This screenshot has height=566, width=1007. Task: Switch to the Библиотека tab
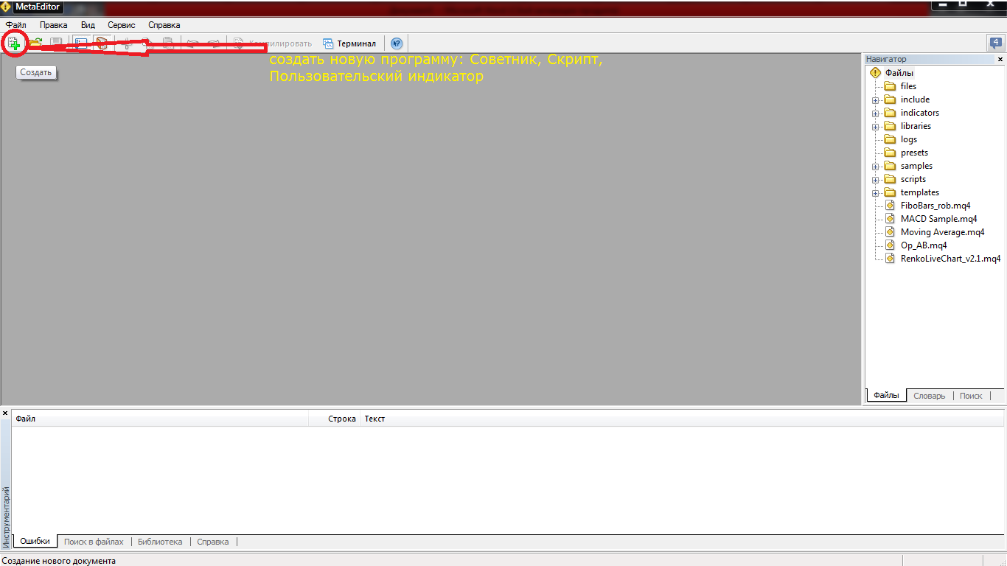point(160,541)
